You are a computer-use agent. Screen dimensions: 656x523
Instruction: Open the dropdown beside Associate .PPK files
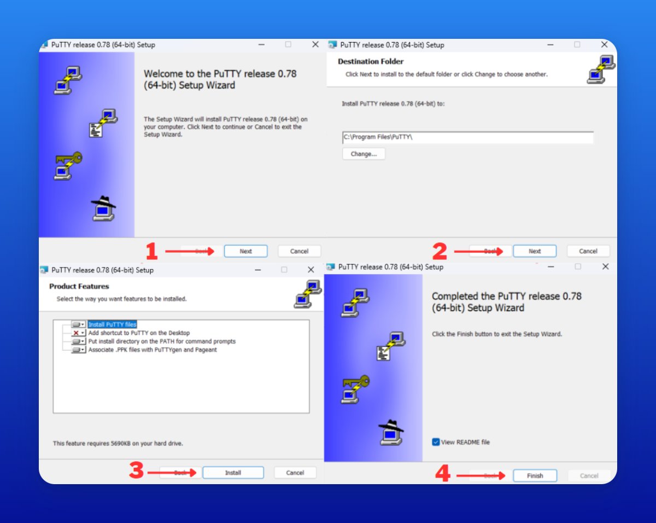pos(78,350)
